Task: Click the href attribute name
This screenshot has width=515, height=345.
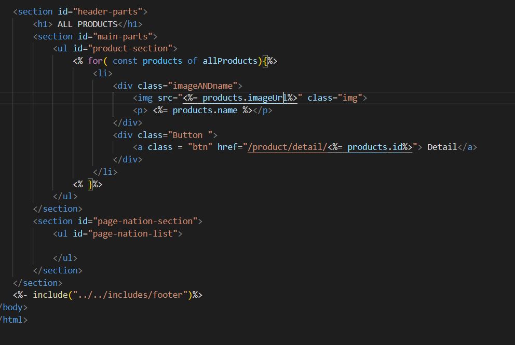Action: coord(227,147)
